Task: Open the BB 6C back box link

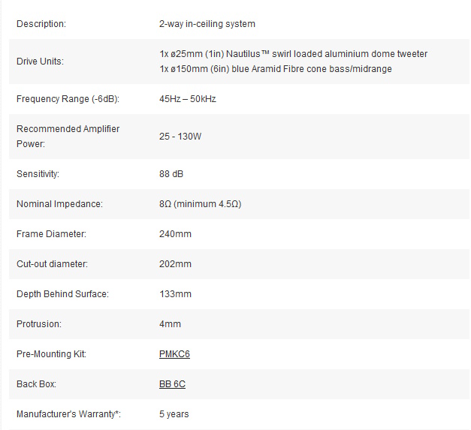Action: tap(172, 384)
